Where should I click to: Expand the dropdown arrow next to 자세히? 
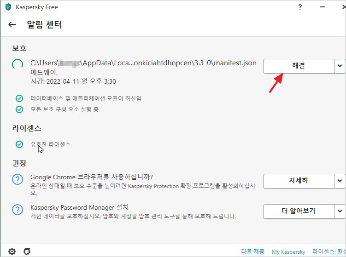(x=340, y=181)
